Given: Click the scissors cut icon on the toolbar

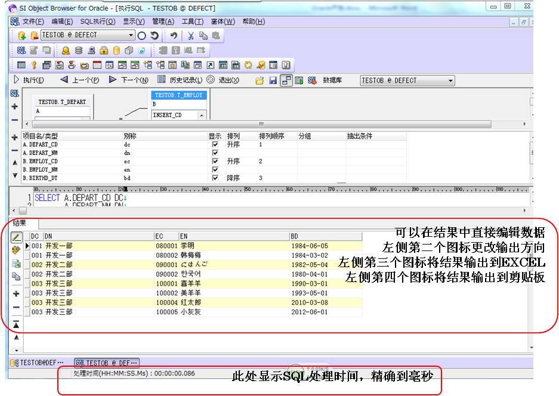Looking at the screenshot, I should pyautogui.click(x=192, y=37).
